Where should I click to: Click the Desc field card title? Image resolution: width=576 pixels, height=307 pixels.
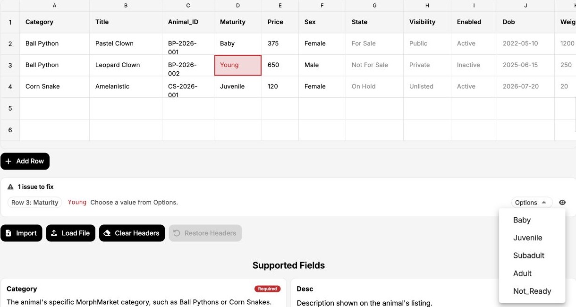[x=305, y=289]
